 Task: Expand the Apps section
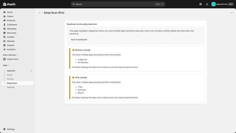click(6, 65)
